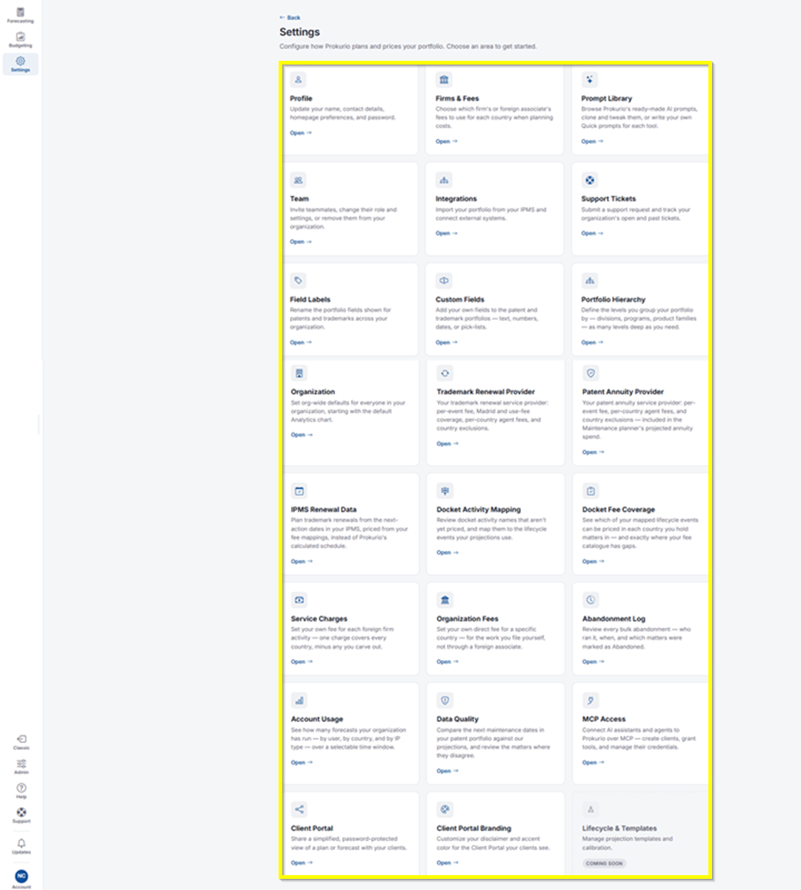Screen dimensions: 801x890
Task: Click the IPMS Renewal Data calendar icon
Action: tap(299, 491)
